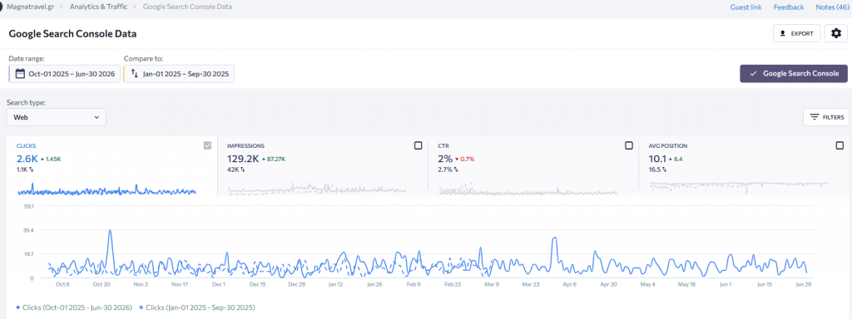Click the EXPORT button
Viewport: 852px width, 319px height.
pyautogui.click(x=796, y=33)
